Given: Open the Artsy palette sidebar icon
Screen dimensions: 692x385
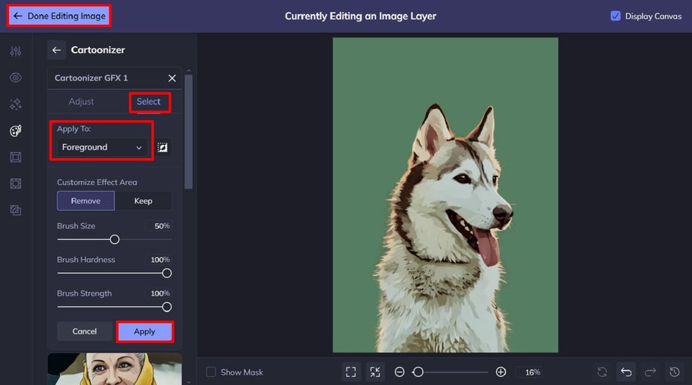Looking at the screenshot, I should point(15,131).
